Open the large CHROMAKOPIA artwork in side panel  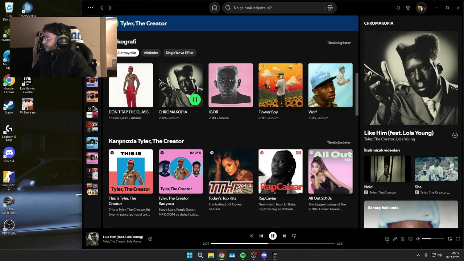(x=411, y=78)
